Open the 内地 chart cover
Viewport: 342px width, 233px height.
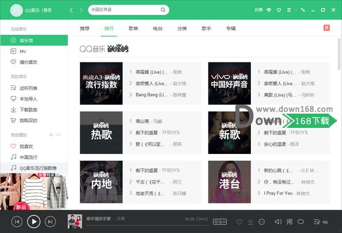click(x=101, y=182)
